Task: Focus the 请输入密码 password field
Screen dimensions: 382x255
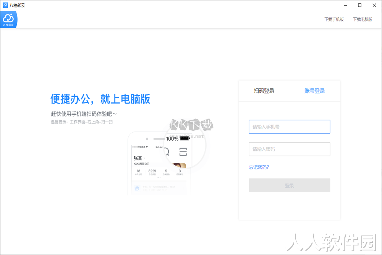Action: [x=290, y=149]
